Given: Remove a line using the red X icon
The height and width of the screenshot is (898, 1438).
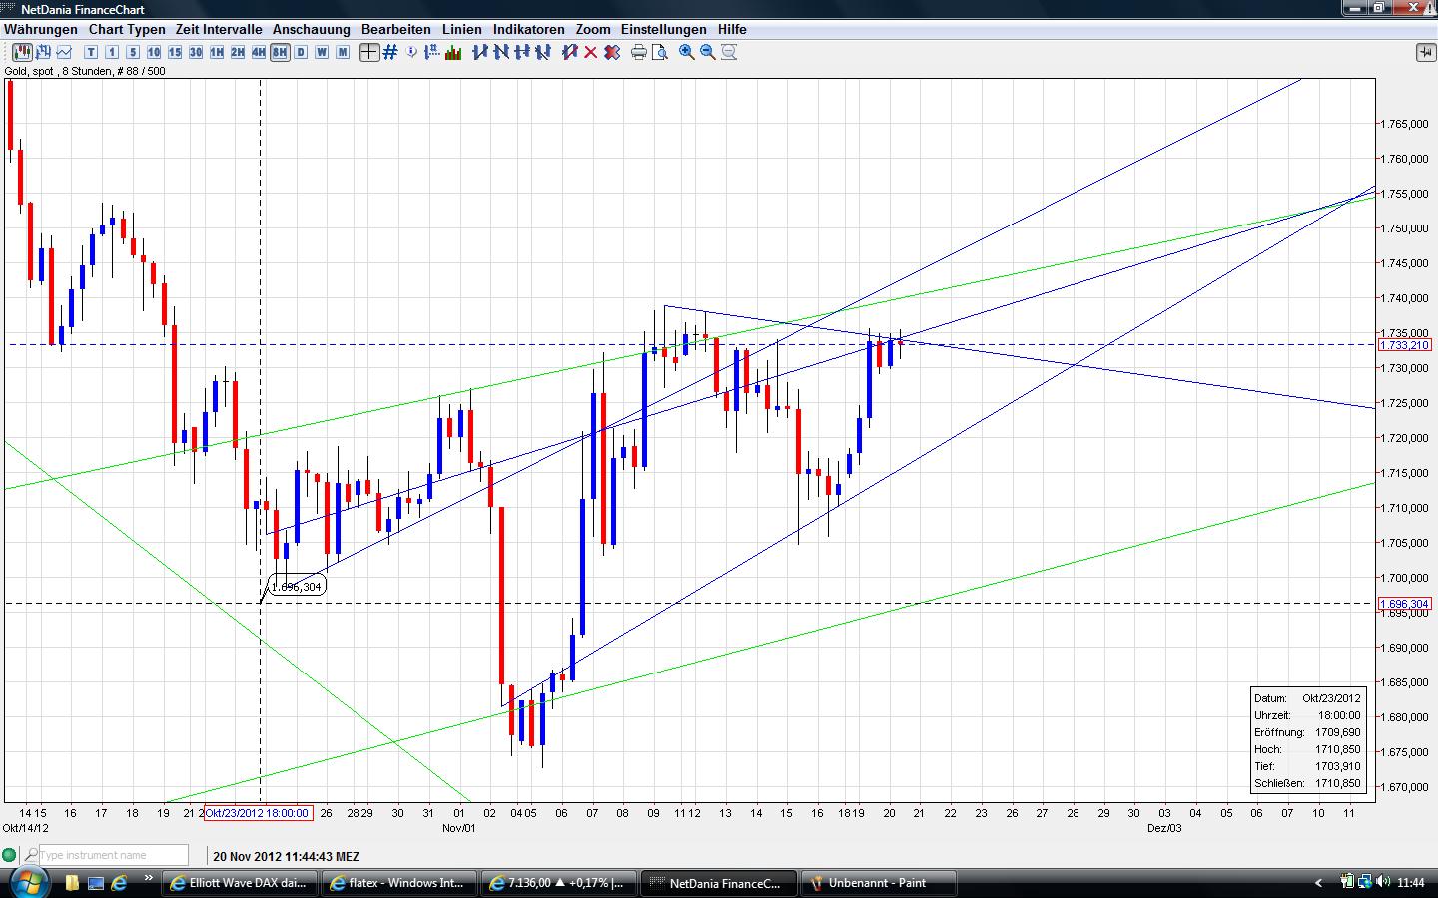Looking at the screenshot, I should (x=589, y=53).
